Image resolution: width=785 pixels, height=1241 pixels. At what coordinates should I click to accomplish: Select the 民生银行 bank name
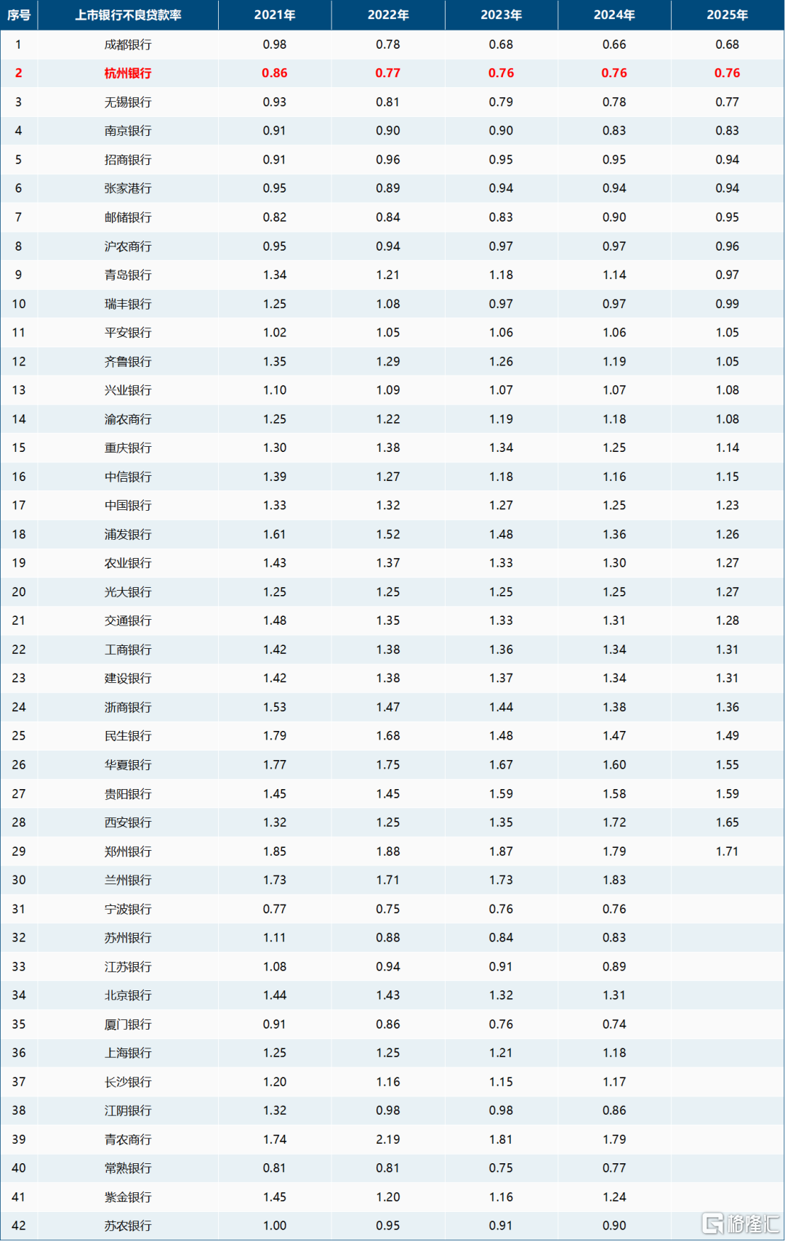pyautogui.click(x=128, y=736)
